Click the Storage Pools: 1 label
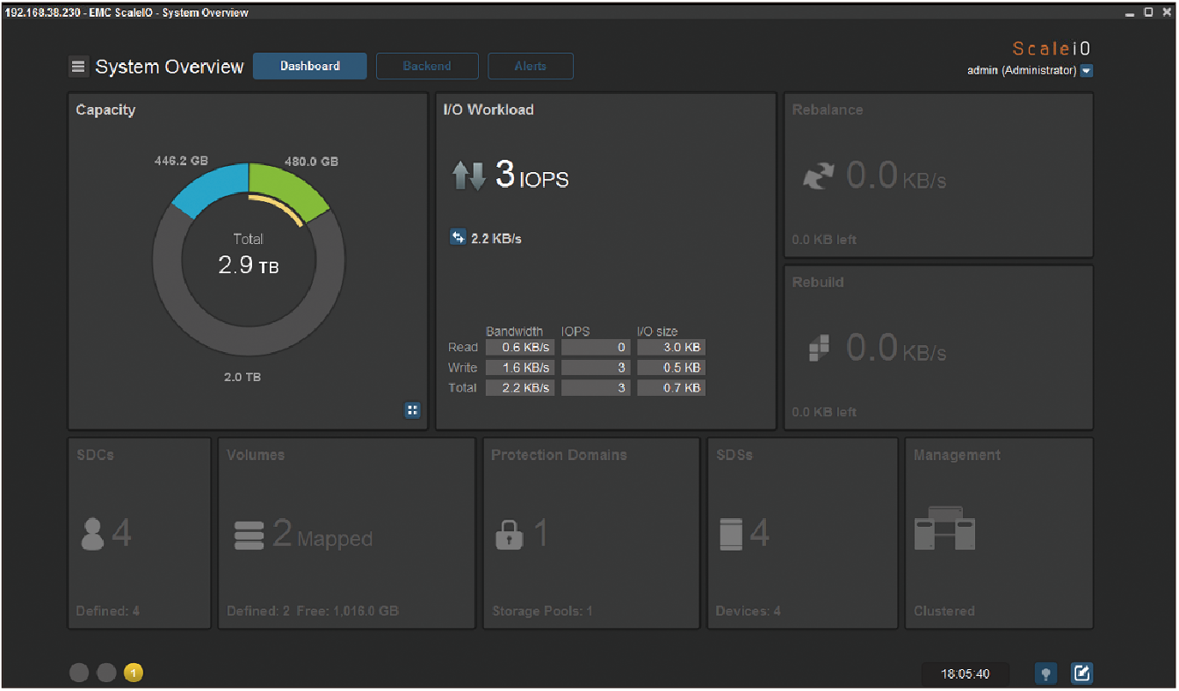The width and height of the screenshot is (1179, 691). (542, 611)
